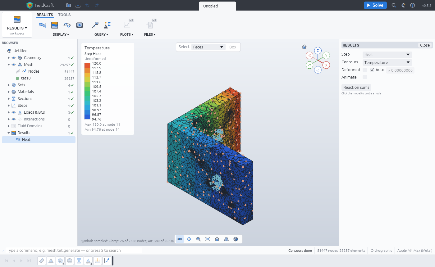The width and height of the screenshot is (435, 267).
Task: Open the Select Faces dropdown
Action: [208, 47]
